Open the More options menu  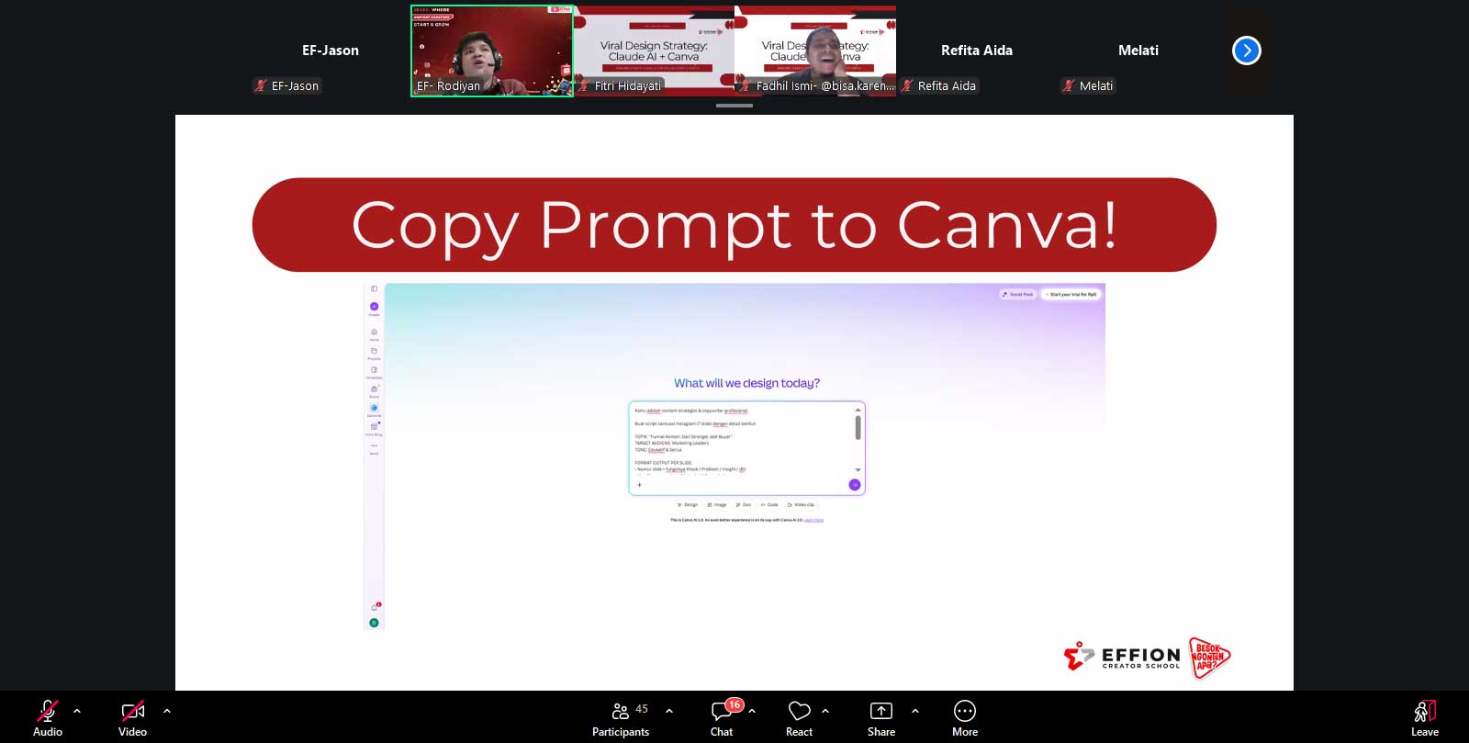click(965, 718)
